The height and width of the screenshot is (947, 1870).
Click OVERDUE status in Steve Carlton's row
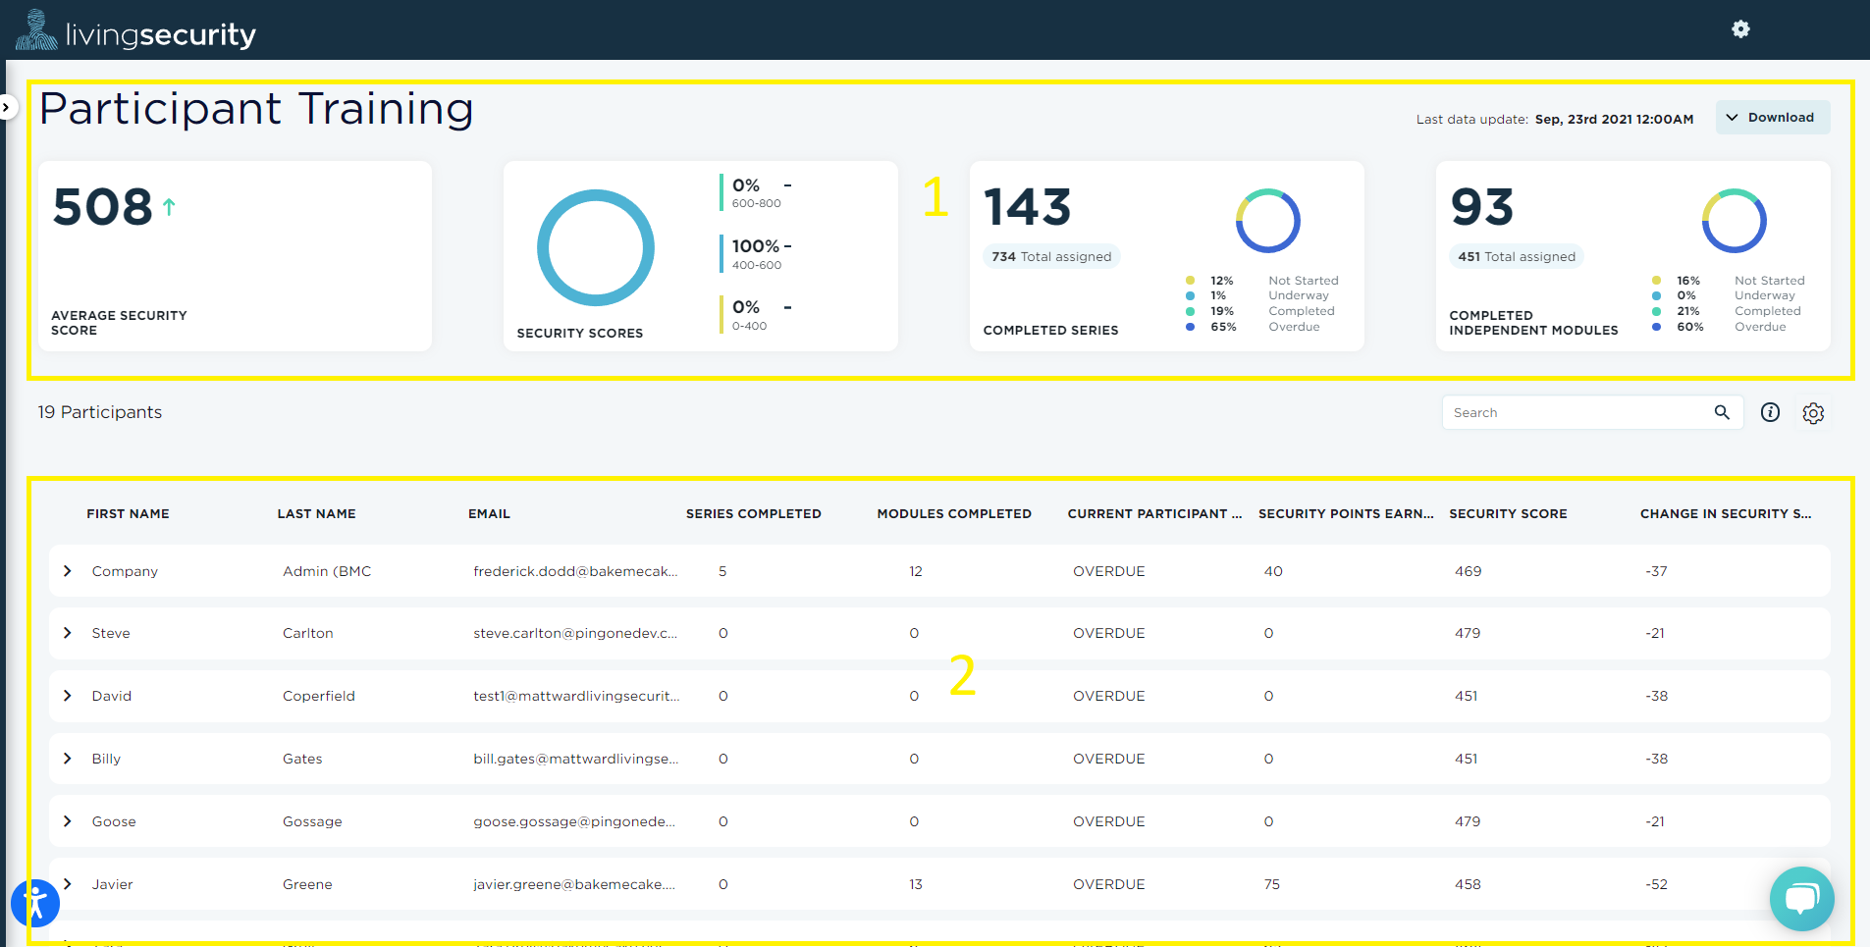[x=1108, y=633]
